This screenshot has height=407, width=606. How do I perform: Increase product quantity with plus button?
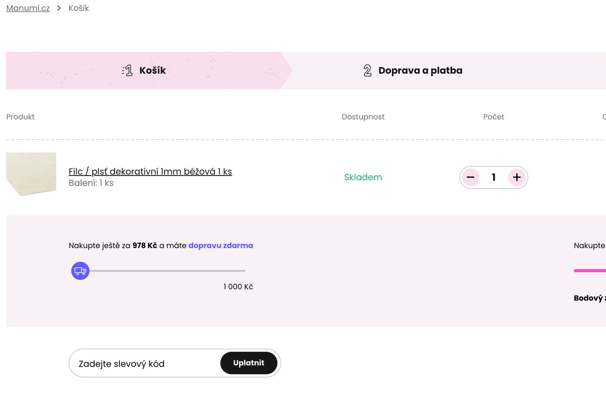(x=517, y=177)
